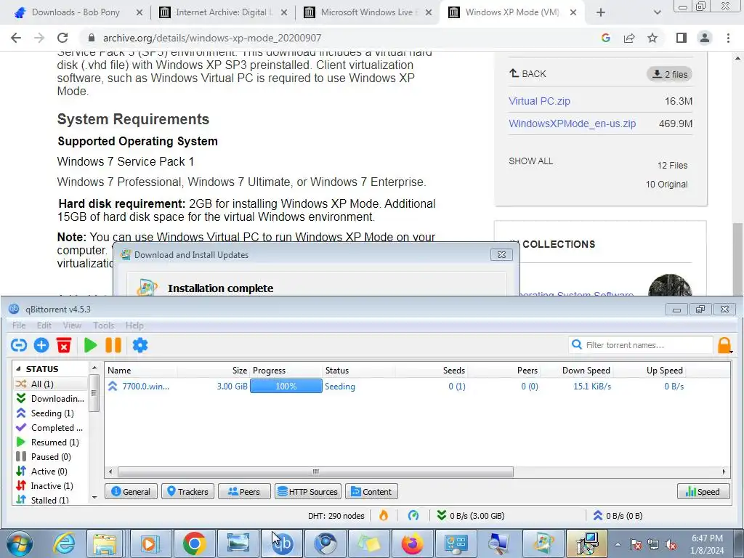Screen dimensions: 744x558
Task: Click the add torrent file plus icon
Action: [x=41, y=345]
